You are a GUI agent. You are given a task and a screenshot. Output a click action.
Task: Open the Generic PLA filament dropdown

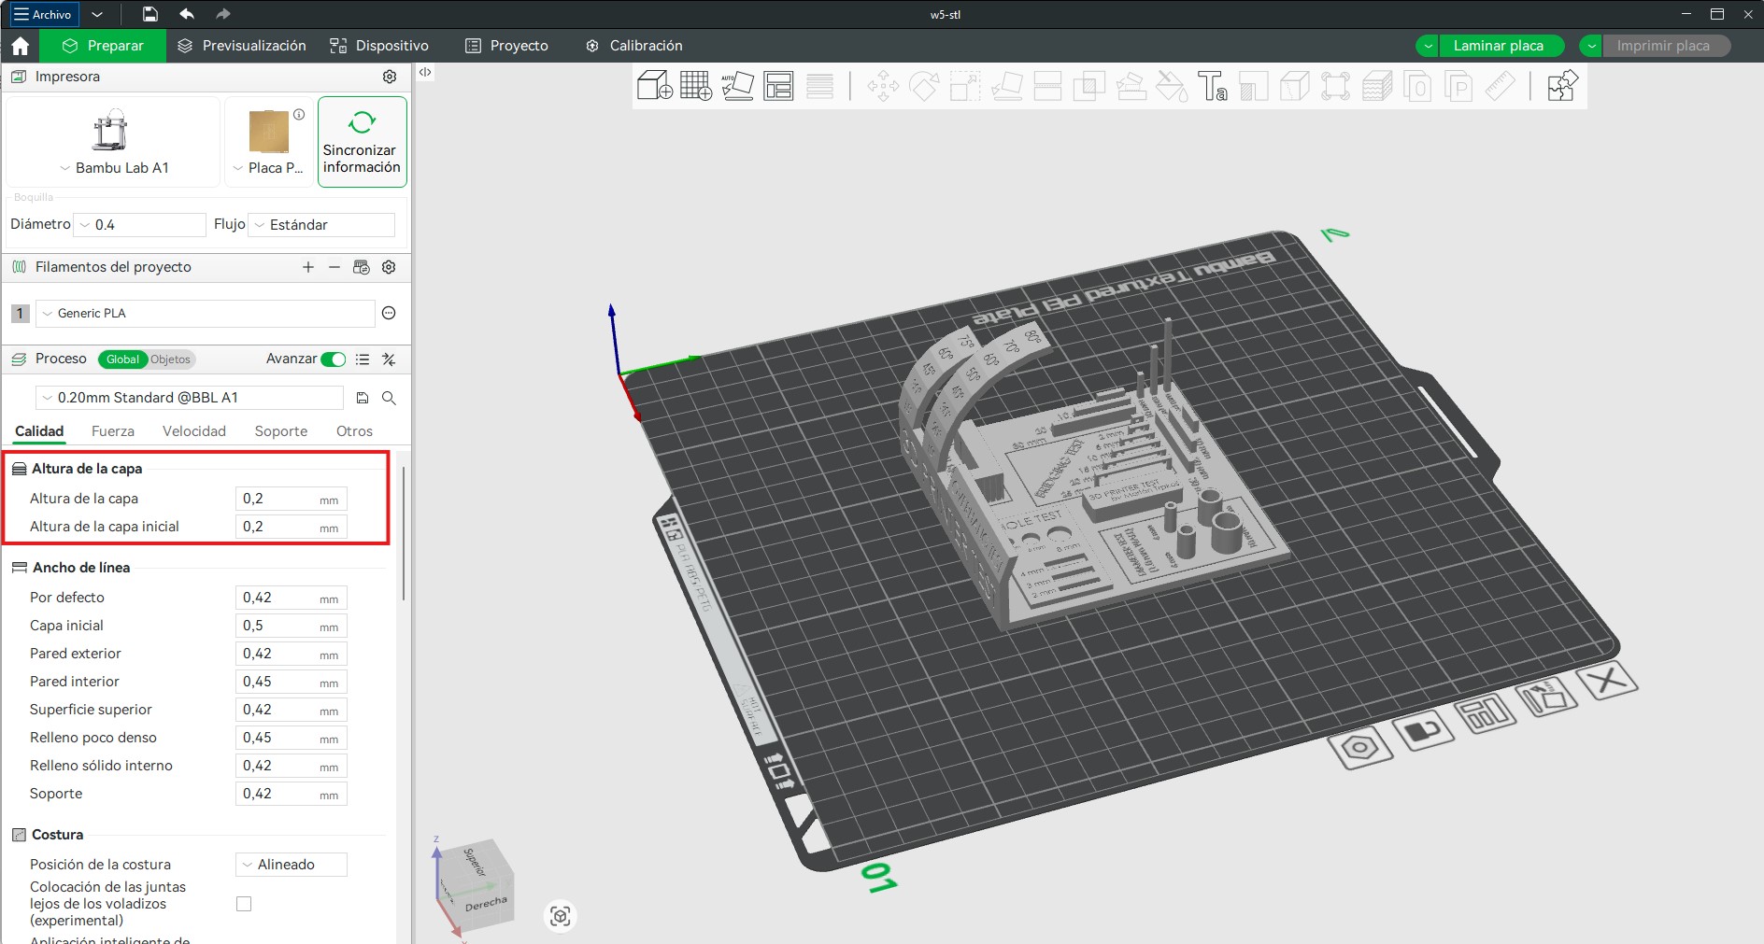206,314
